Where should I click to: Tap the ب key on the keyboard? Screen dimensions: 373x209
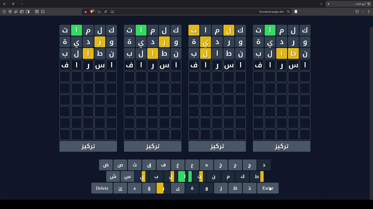pyautogui.click(x=156, y=176)
